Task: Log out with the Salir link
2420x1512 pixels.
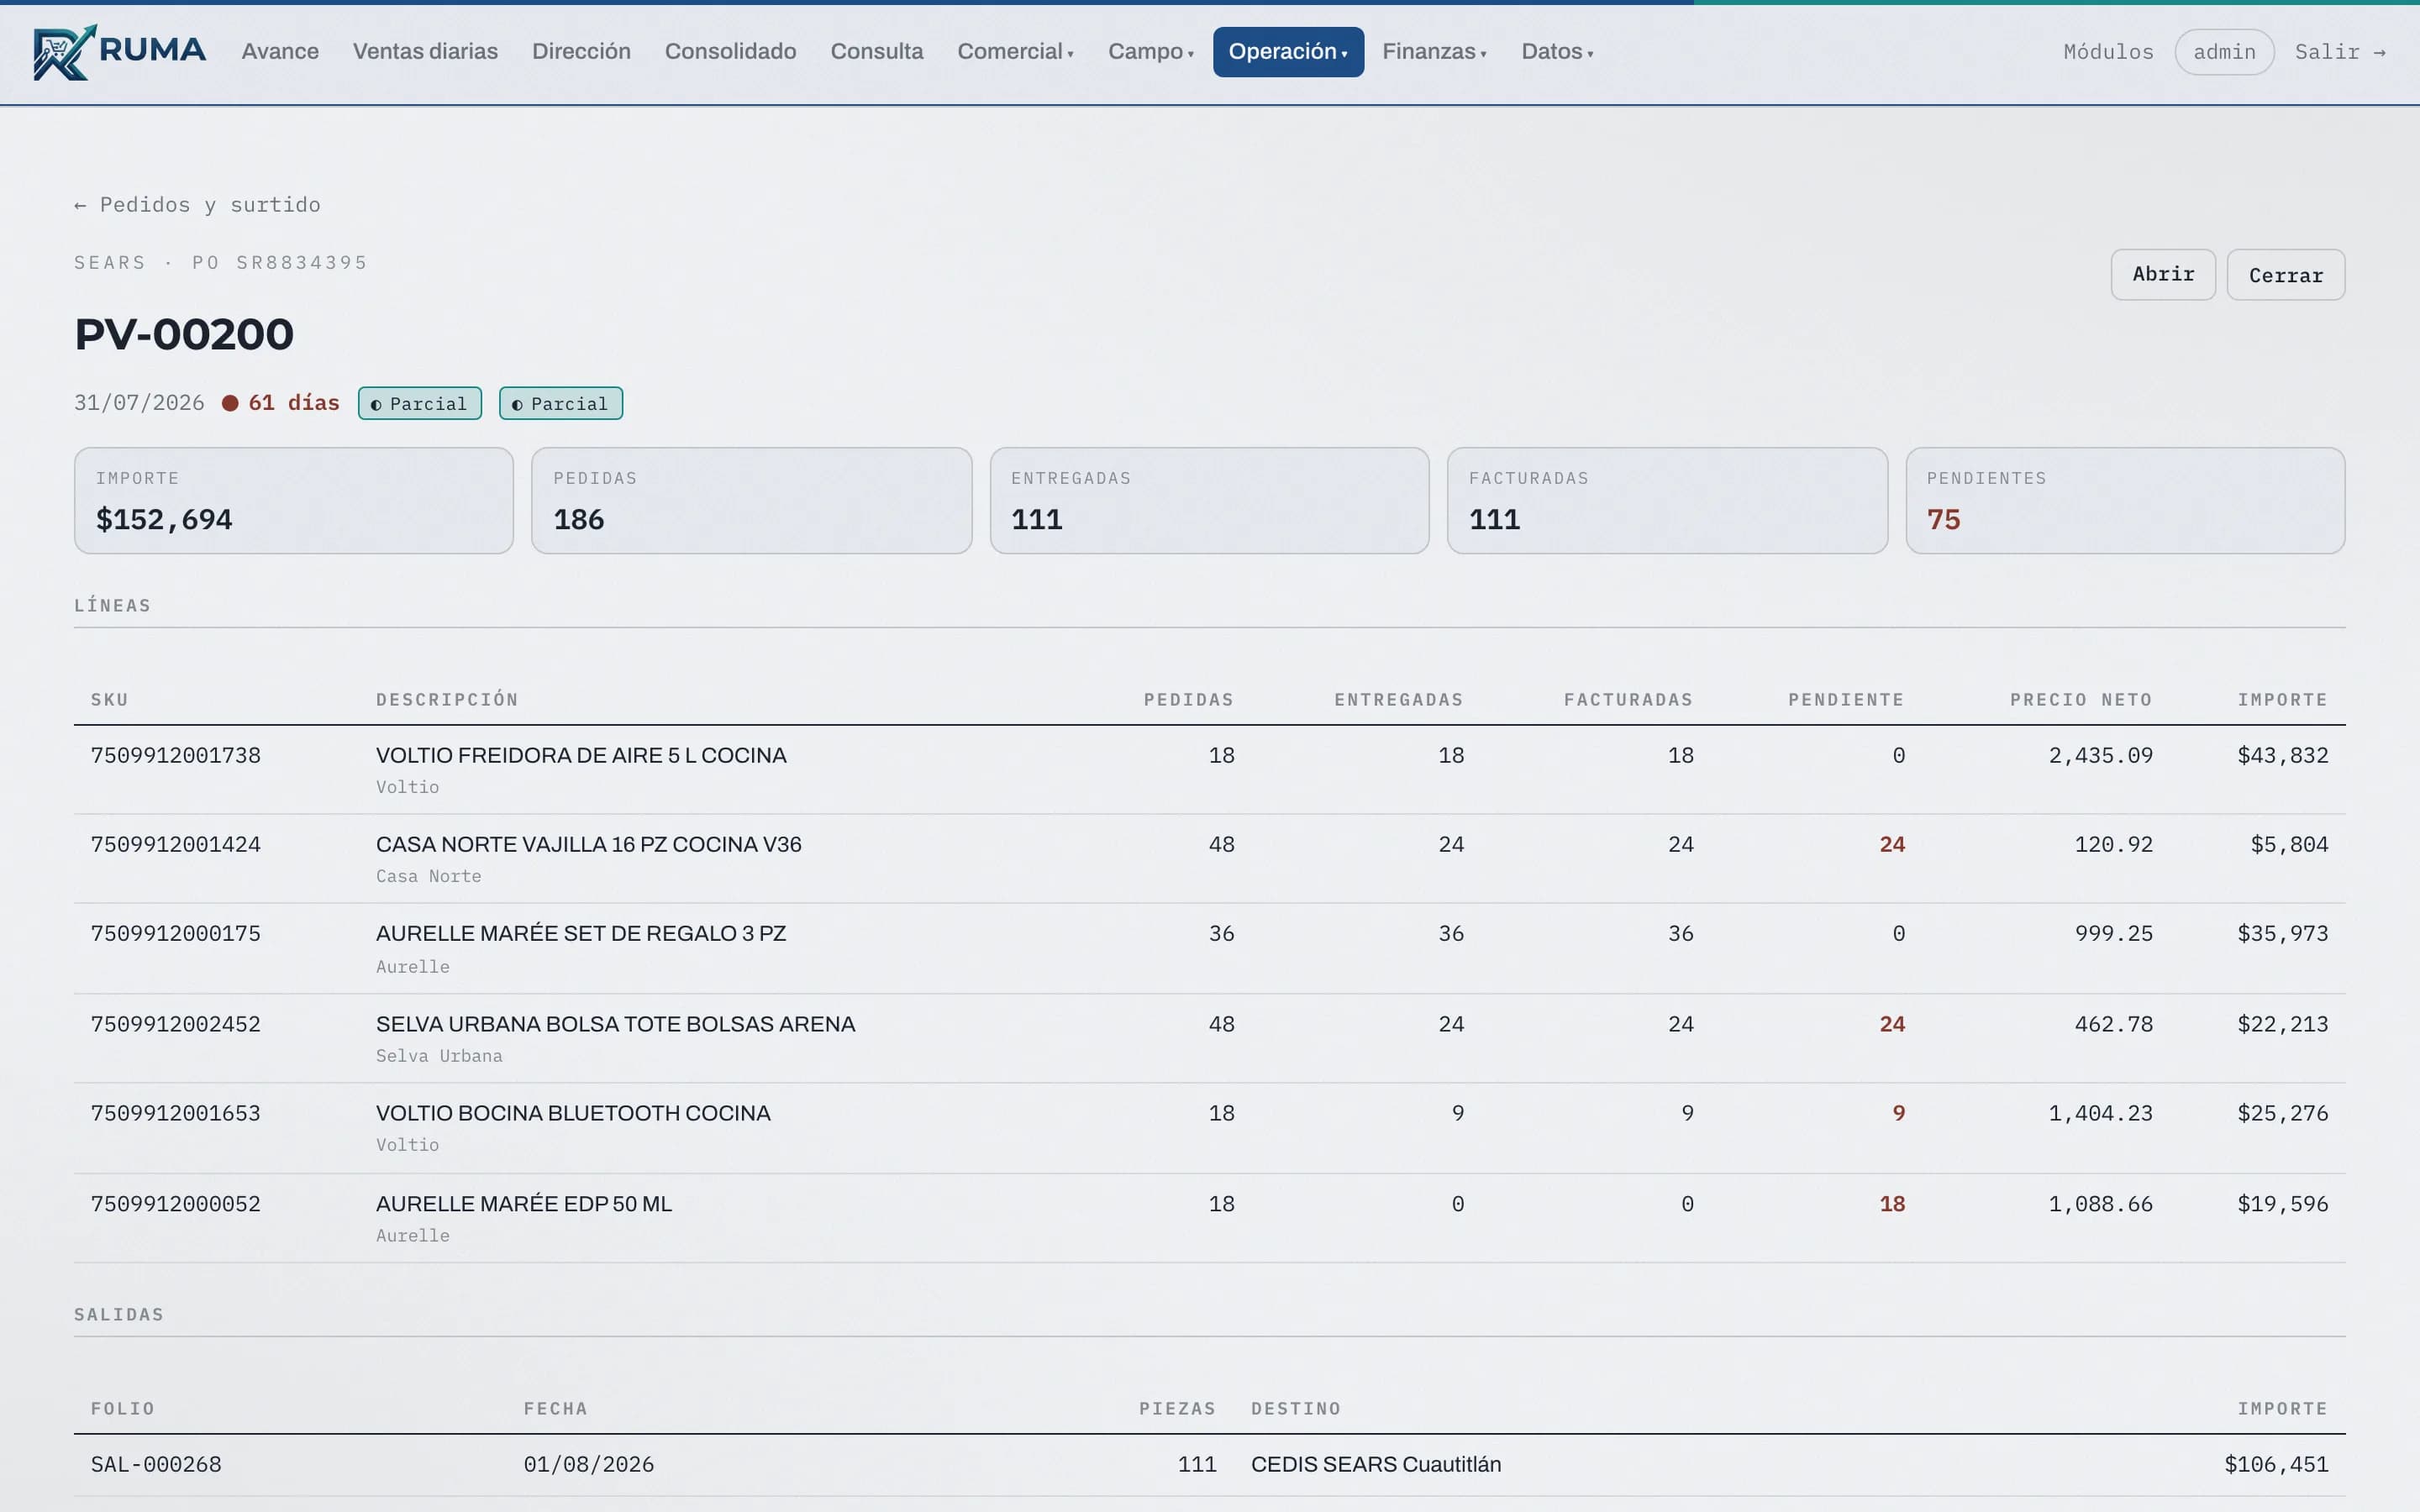Action: point(2340,52)
